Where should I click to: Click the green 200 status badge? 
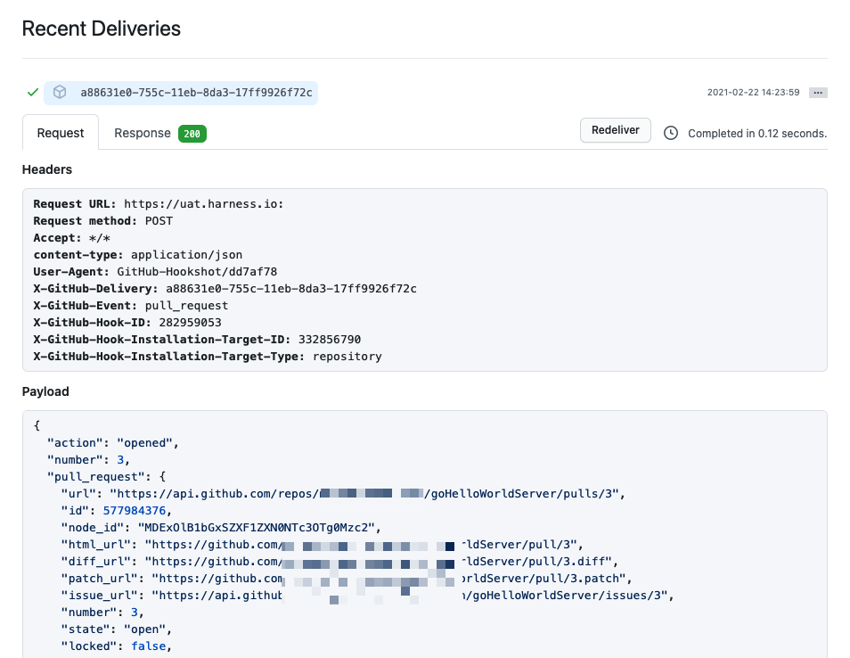click(x=192, y=134)
